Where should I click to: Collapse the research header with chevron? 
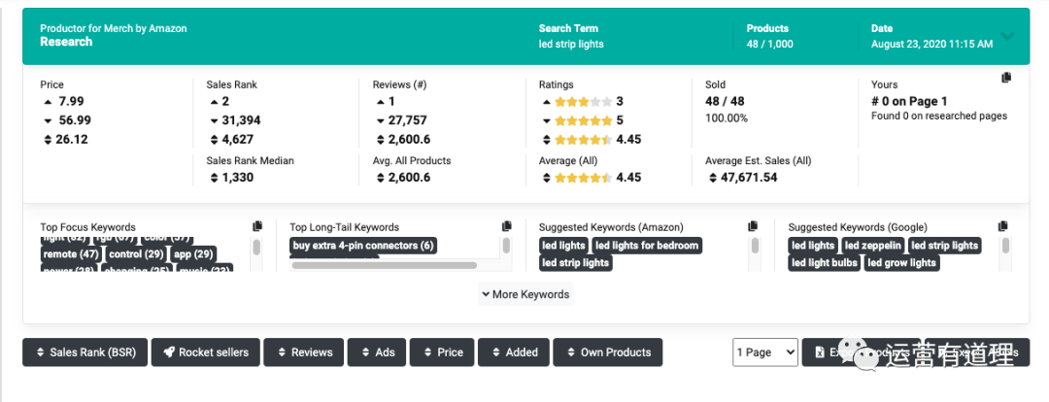click(1007, 37)
